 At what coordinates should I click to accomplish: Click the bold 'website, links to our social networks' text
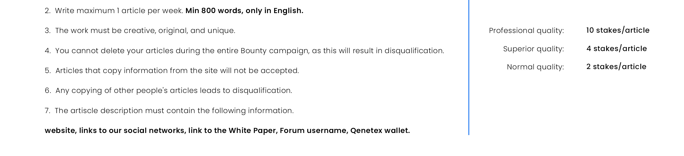click(115, 131)
